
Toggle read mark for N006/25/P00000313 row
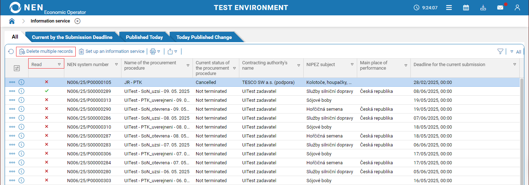click(x=46, y=100)
